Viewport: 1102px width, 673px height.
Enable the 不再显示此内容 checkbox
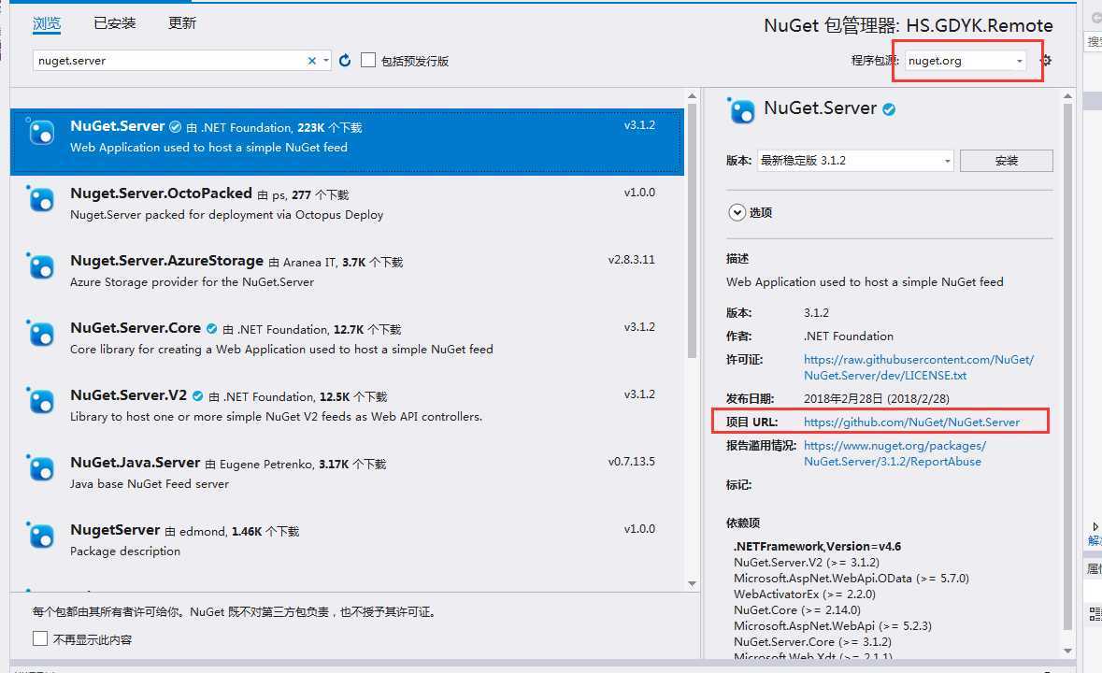(x=40, y=638)
